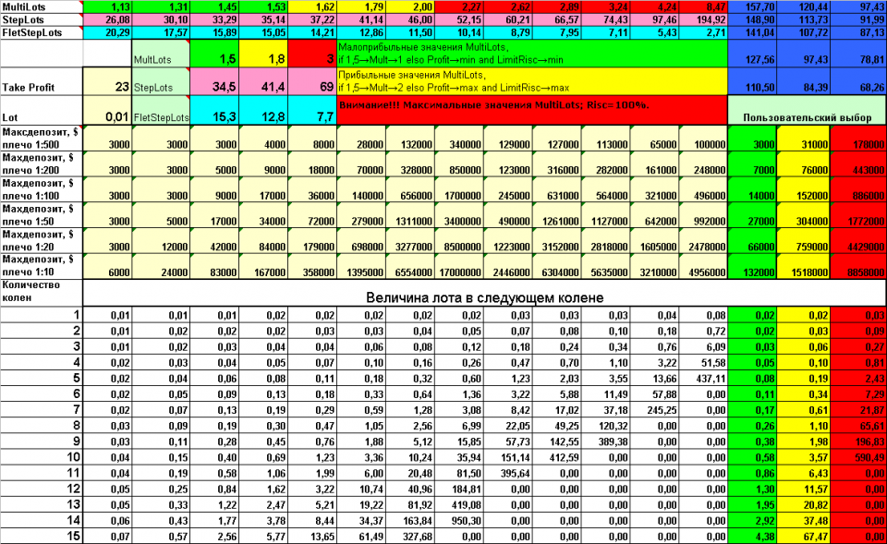Click the 'Махдепозит, $ плечо 1:200' row label
The width and height of the screenshot is (887, 544).
click(x=42, y=163)
